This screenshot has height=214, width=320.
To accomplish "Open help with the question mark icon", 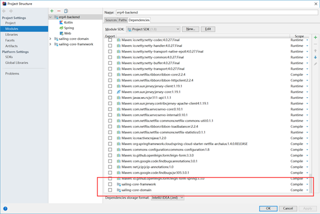I will pyautogui.click(x=5, y=208).
